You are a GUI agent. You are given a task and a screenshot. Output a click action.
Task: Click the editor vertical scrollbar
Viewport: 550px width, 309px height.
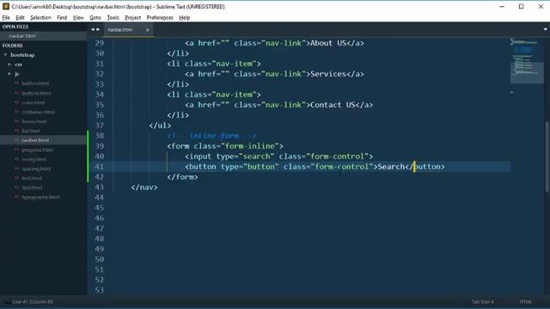[547, 156]
